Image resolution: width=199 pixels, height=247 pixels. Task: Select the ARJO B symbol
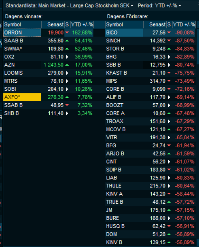coord(115,154)
